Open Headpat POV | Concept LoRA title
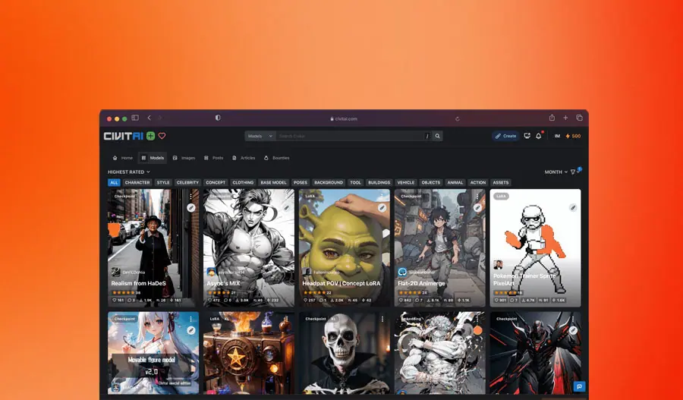Screen dimensions: 683x400 (x=341, y=283)
